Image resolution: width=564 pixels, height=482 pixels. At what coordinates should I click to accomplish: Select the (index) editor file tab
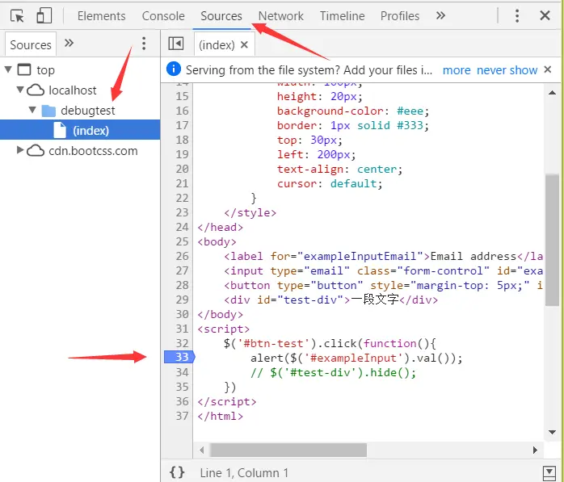pyautogui.click(x=217, y=45)
